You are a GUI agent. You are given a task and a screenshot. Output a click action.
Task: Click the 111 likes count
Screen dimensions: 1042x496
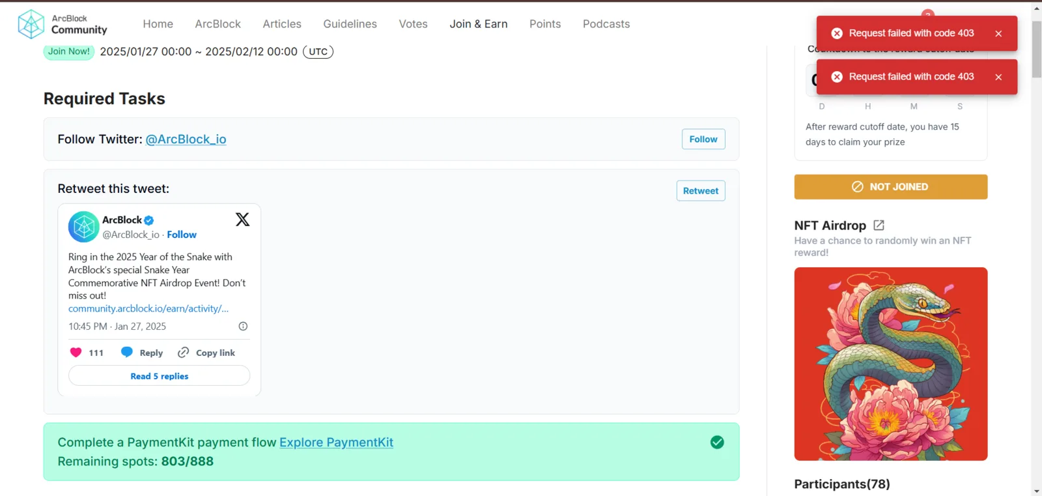pos(96,353)
